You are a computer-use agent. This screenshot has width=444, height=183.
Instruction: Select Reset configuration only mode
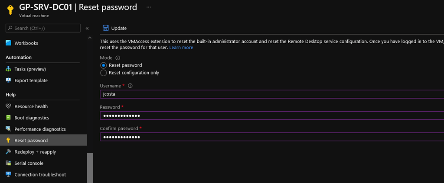click(103, 73)
